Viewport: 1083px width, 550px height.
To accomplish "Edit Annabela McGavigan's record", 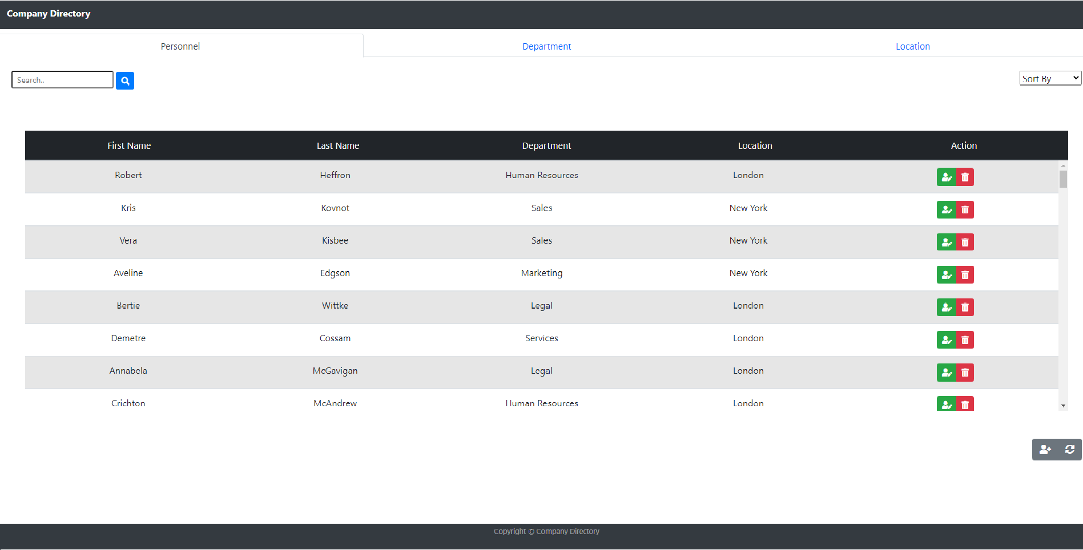I will [x=946, y=372].
